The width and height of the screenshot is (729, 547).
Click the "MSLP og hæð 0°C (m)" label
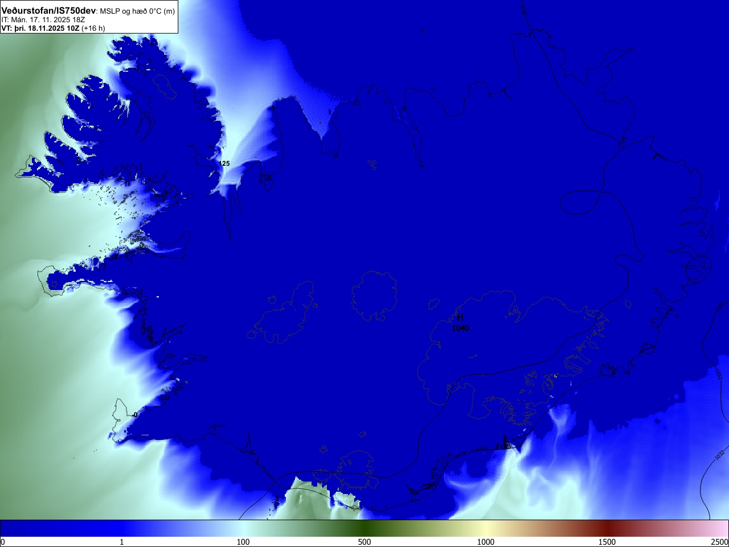137,11
